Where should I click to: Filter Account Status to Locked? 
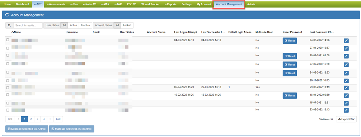pos(127,25)
